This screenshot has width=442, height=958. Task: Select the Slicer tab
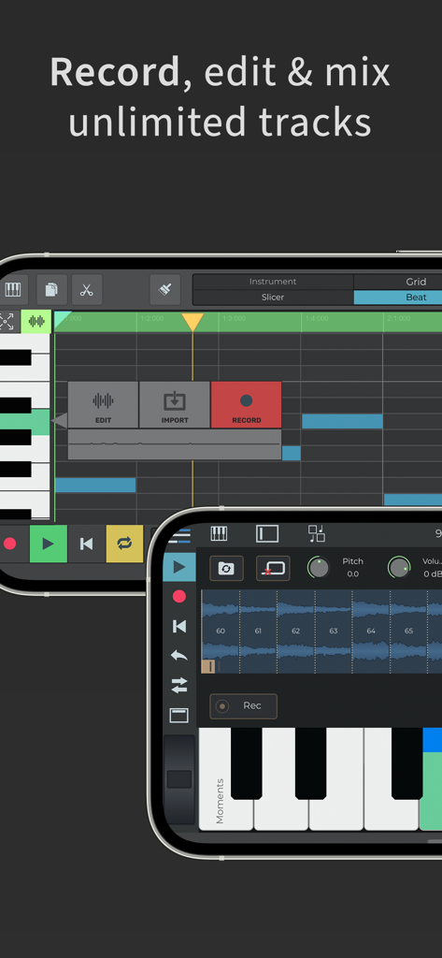coord(272,298)
